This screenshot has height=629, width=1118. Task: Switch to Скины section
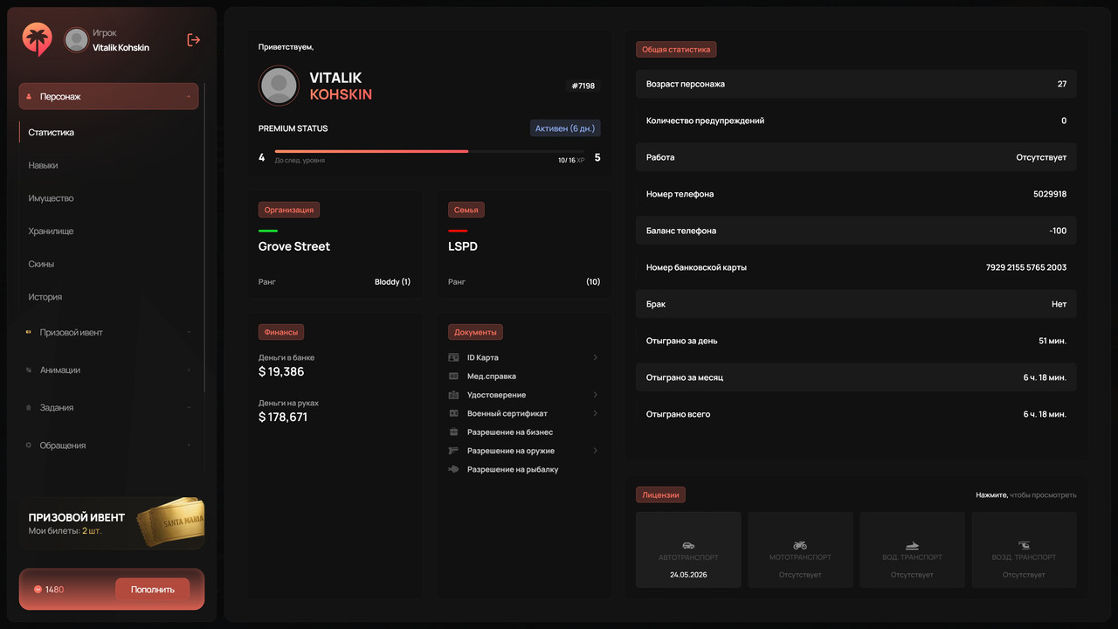pos(41,264)
